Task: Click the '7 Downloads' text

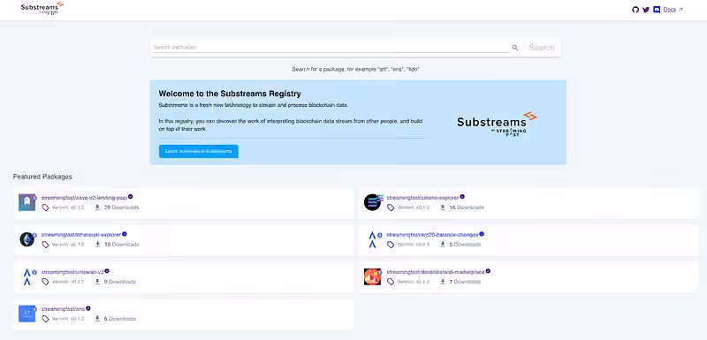Action: 465,282
